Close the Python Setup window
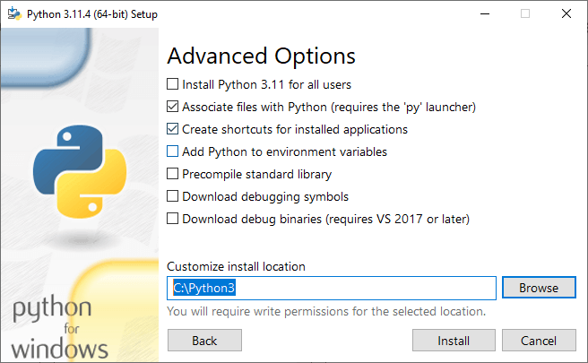The width and height of the screenshot is (588, 363). pos(566,13)
